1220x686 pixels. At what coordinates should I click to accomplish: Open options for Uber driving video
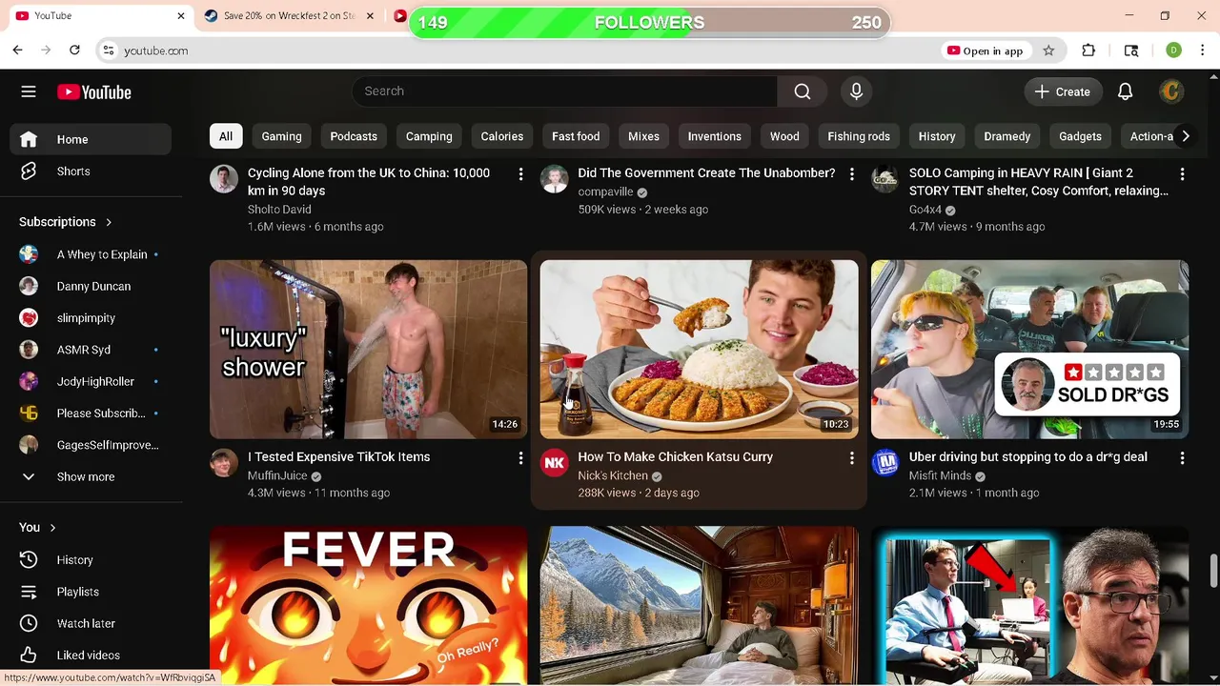1182,458
